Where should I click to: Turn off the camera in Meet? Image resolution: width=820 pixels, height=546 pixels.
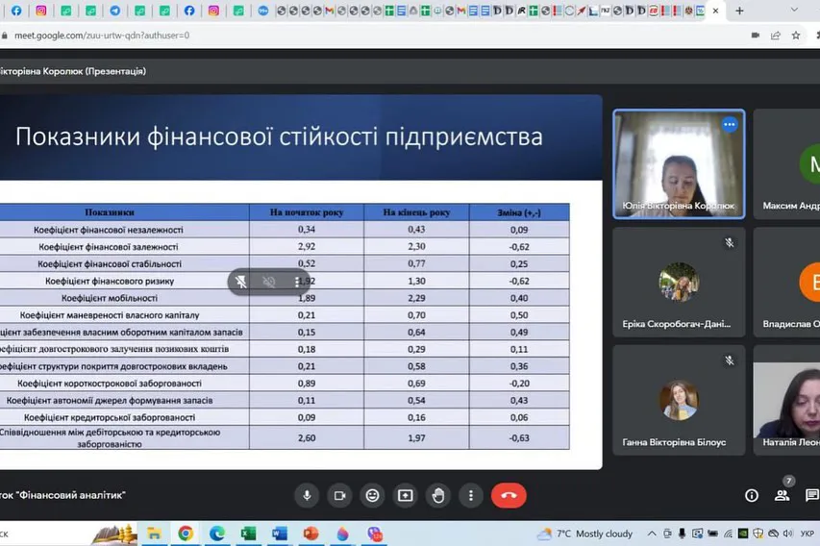click(338, 495)
